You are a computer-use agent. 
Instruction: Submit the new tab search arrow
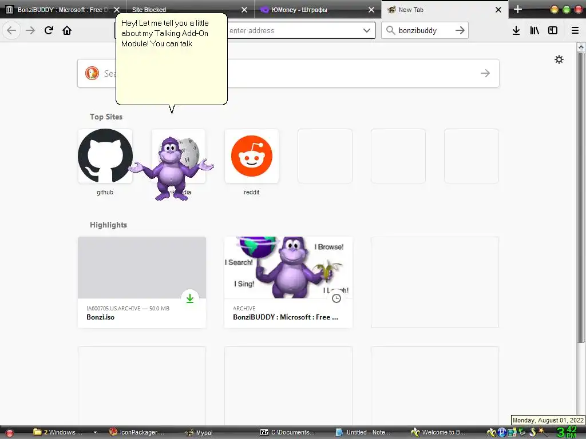coord(485,73)
